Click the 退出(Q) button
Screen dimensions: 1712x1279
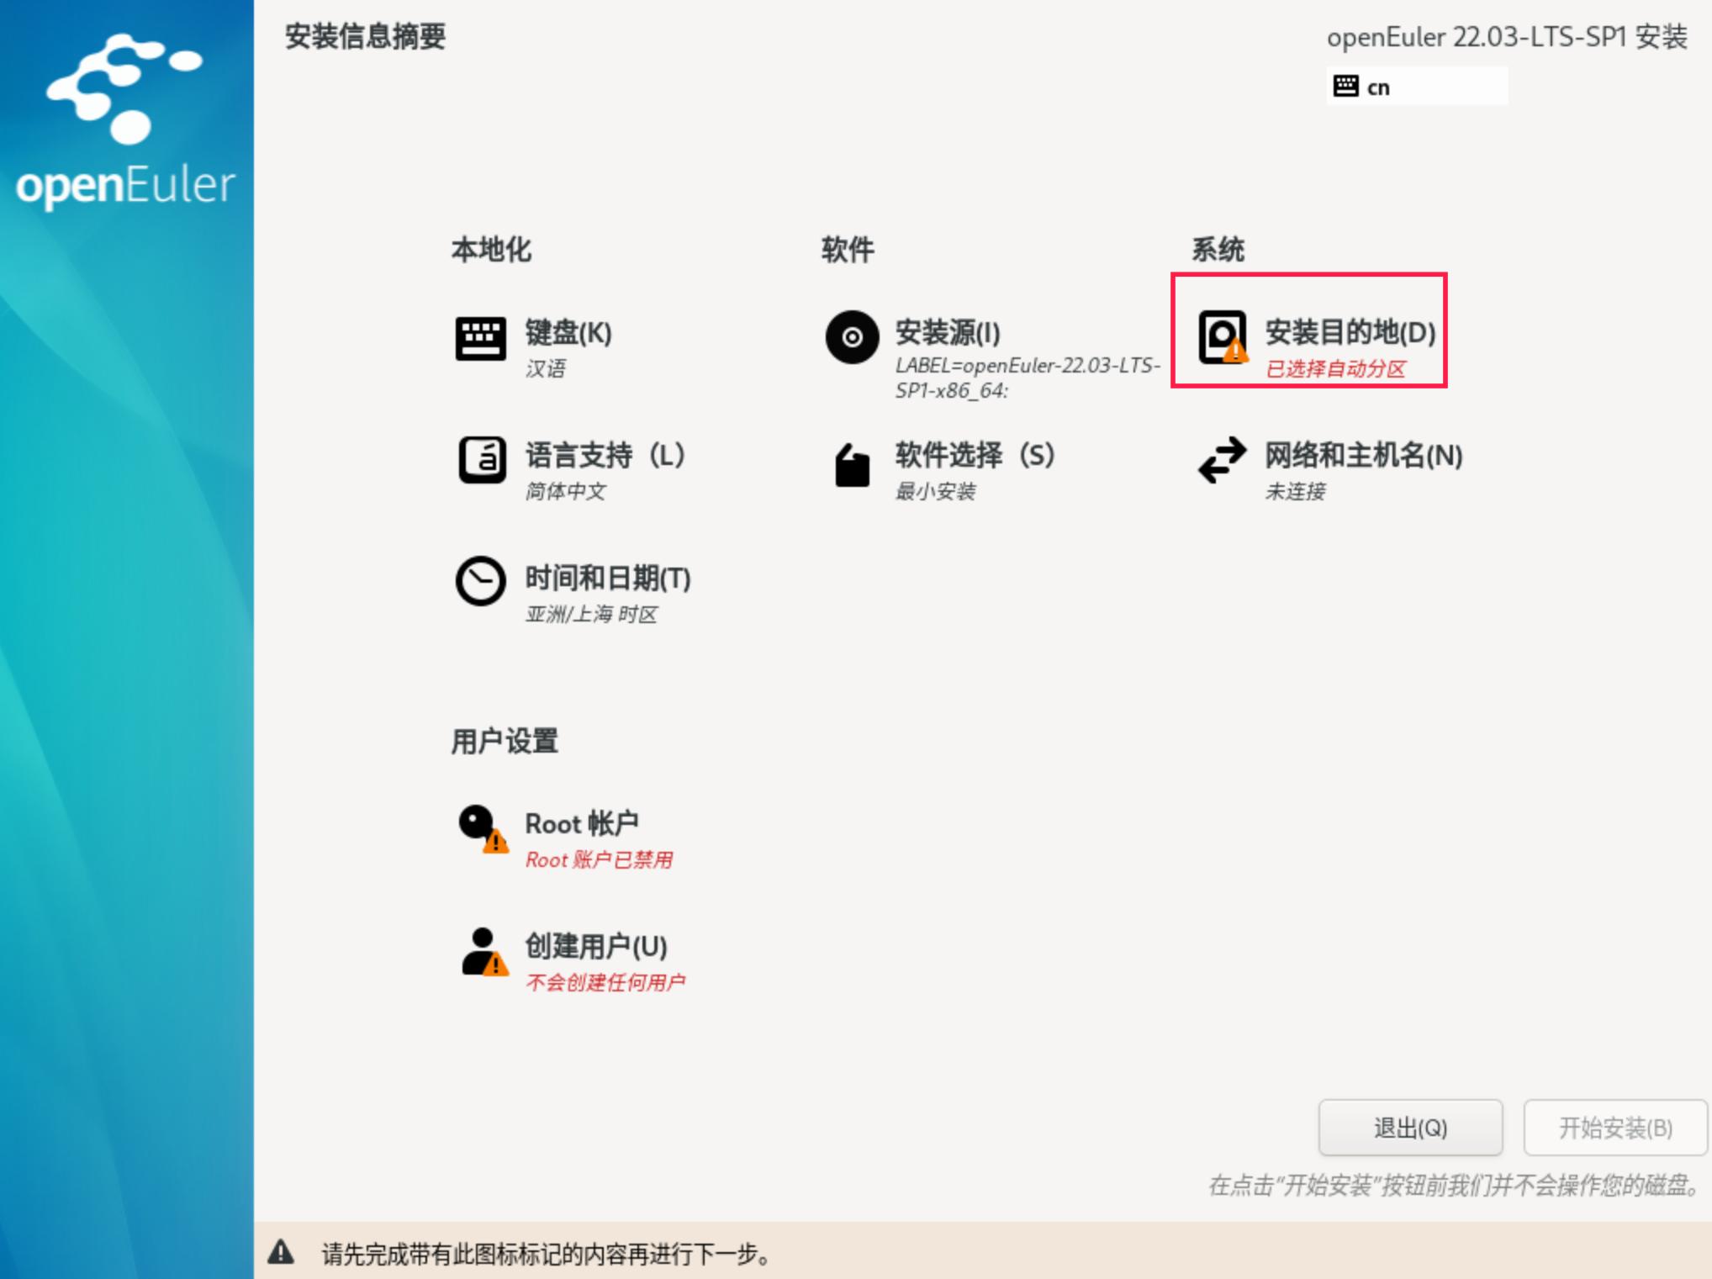[x=1411, y=1128]
